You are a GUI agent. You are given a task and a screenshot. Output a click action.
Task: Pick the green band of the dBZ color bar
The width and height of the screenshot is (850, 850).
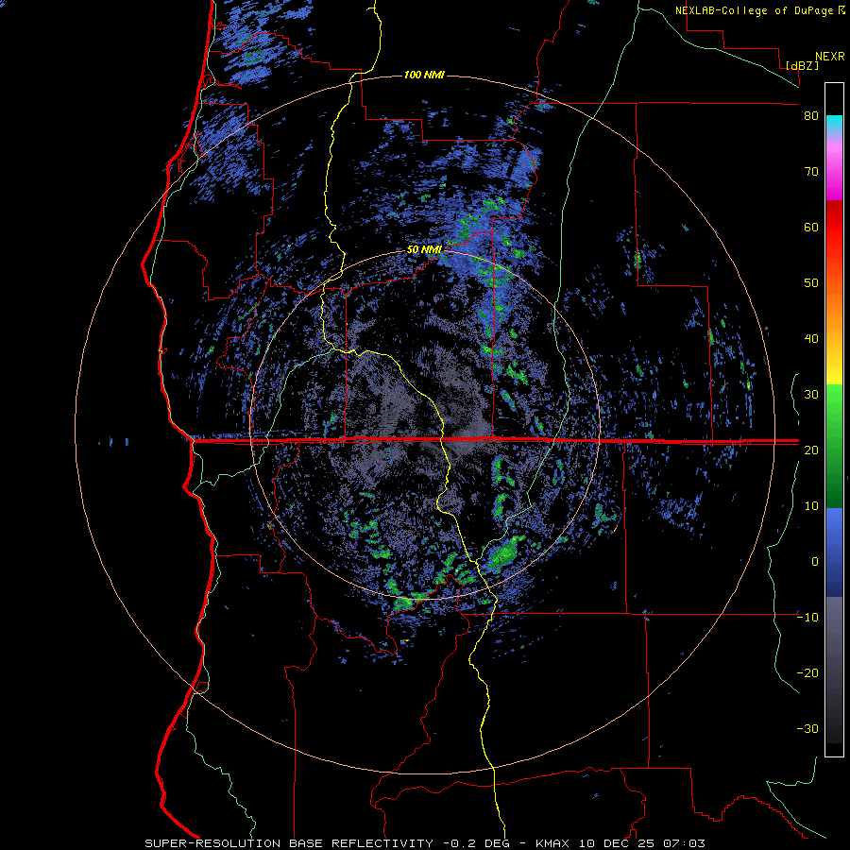834,446
